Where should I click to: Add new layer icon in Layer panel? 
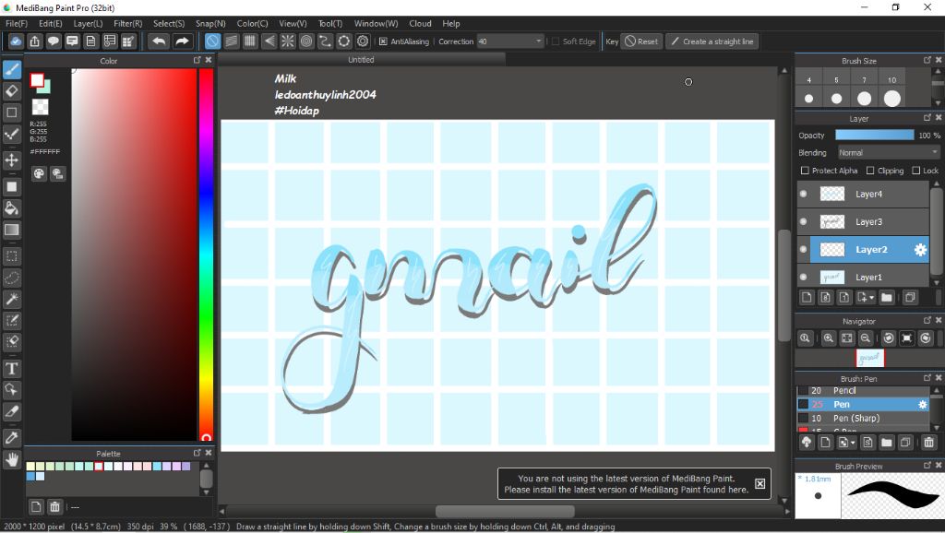(x=807, y=298)
